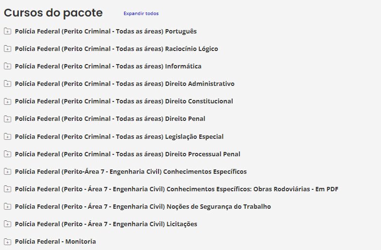Expand the Conhecimentos Específicos Perito-Área 7 folder icon

click(x=7, y=172)
